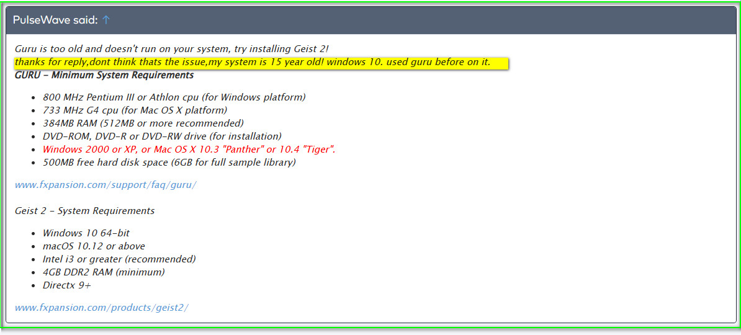Click '800 MHz Pentium III or Athlon cpu' item
Screen dimensions: 741x335
tap(174, 97)
